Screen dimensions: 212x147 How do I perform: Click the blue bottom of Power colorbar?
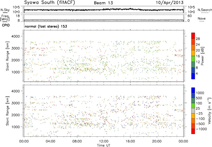click(x=193, y=76)
